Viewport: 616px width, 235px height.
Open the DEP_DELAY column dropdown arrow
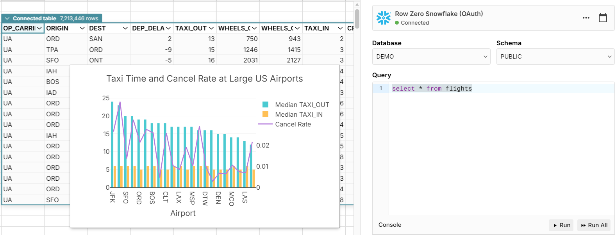click(x=168, y=28)
